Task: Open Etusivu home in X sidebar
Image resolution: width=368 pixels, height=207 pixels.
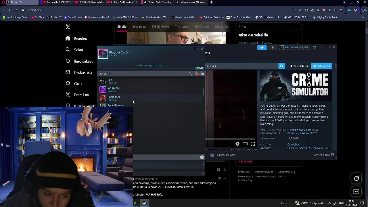Action: click(x=76, y=39)
